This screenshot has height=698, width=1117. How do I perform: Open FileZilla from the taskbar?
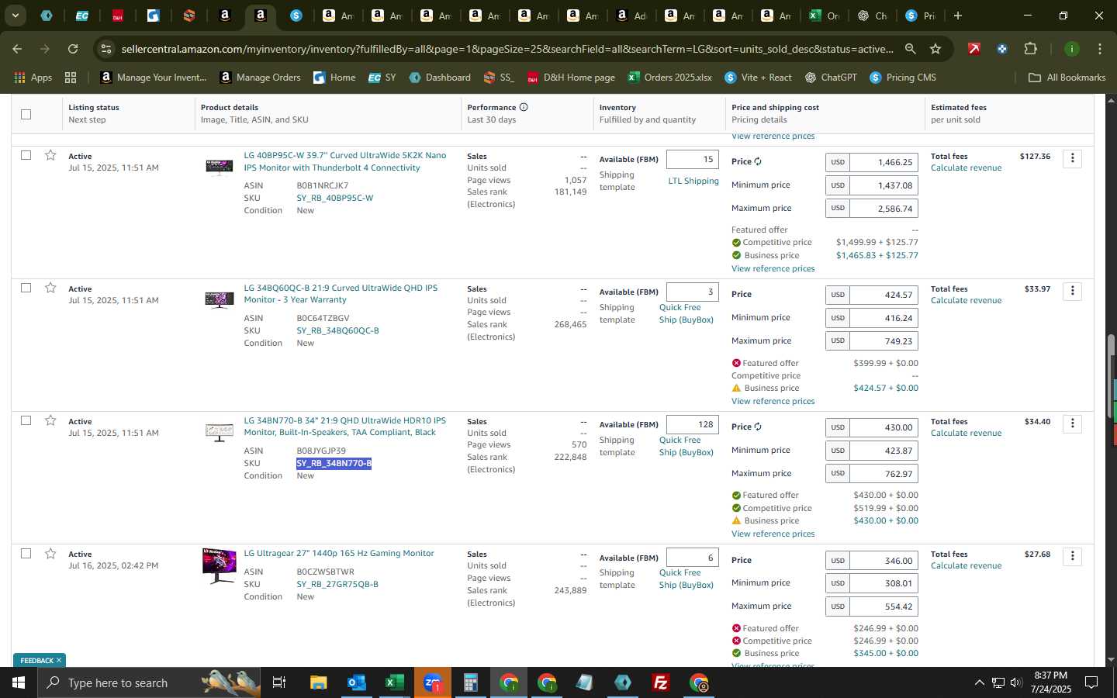pos(661,682)
